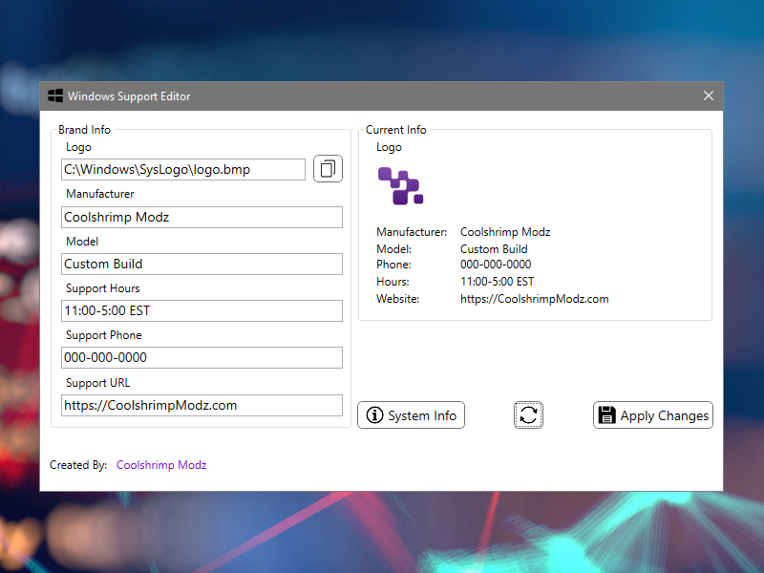Click the browse logo file icon button

(328, 169)
